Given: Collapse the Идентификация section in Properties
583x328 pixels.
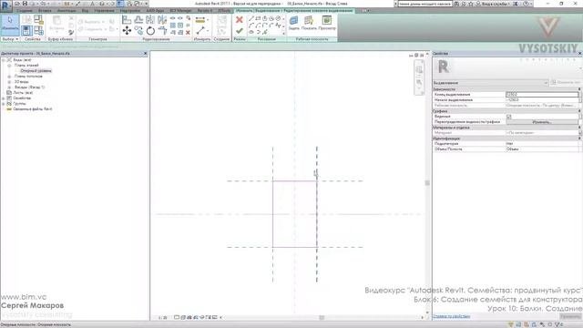Looking at the screenshot, I should (x=579, y=138).
